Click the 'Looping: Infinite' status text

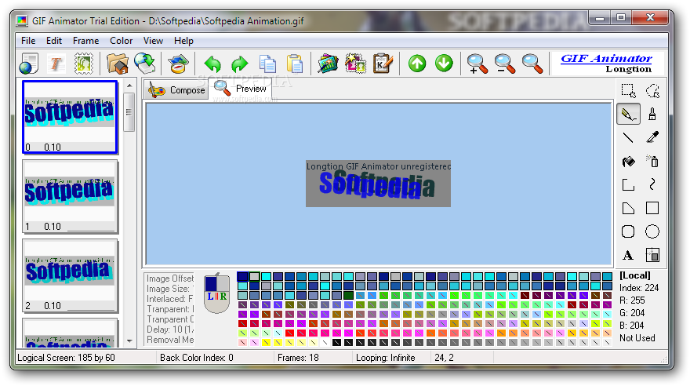click(x=386, y=358)
